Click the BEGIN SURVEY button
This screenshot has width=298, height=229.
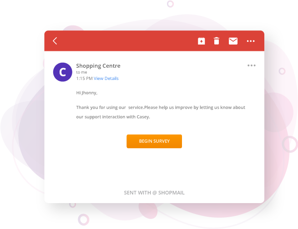click(154, 141)
